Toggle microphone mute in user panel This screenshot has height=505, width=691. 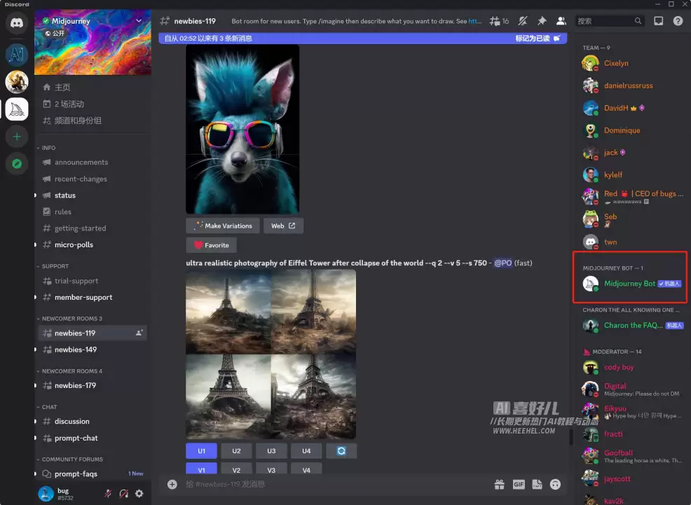pyautogui.click(x=107, y=494)
